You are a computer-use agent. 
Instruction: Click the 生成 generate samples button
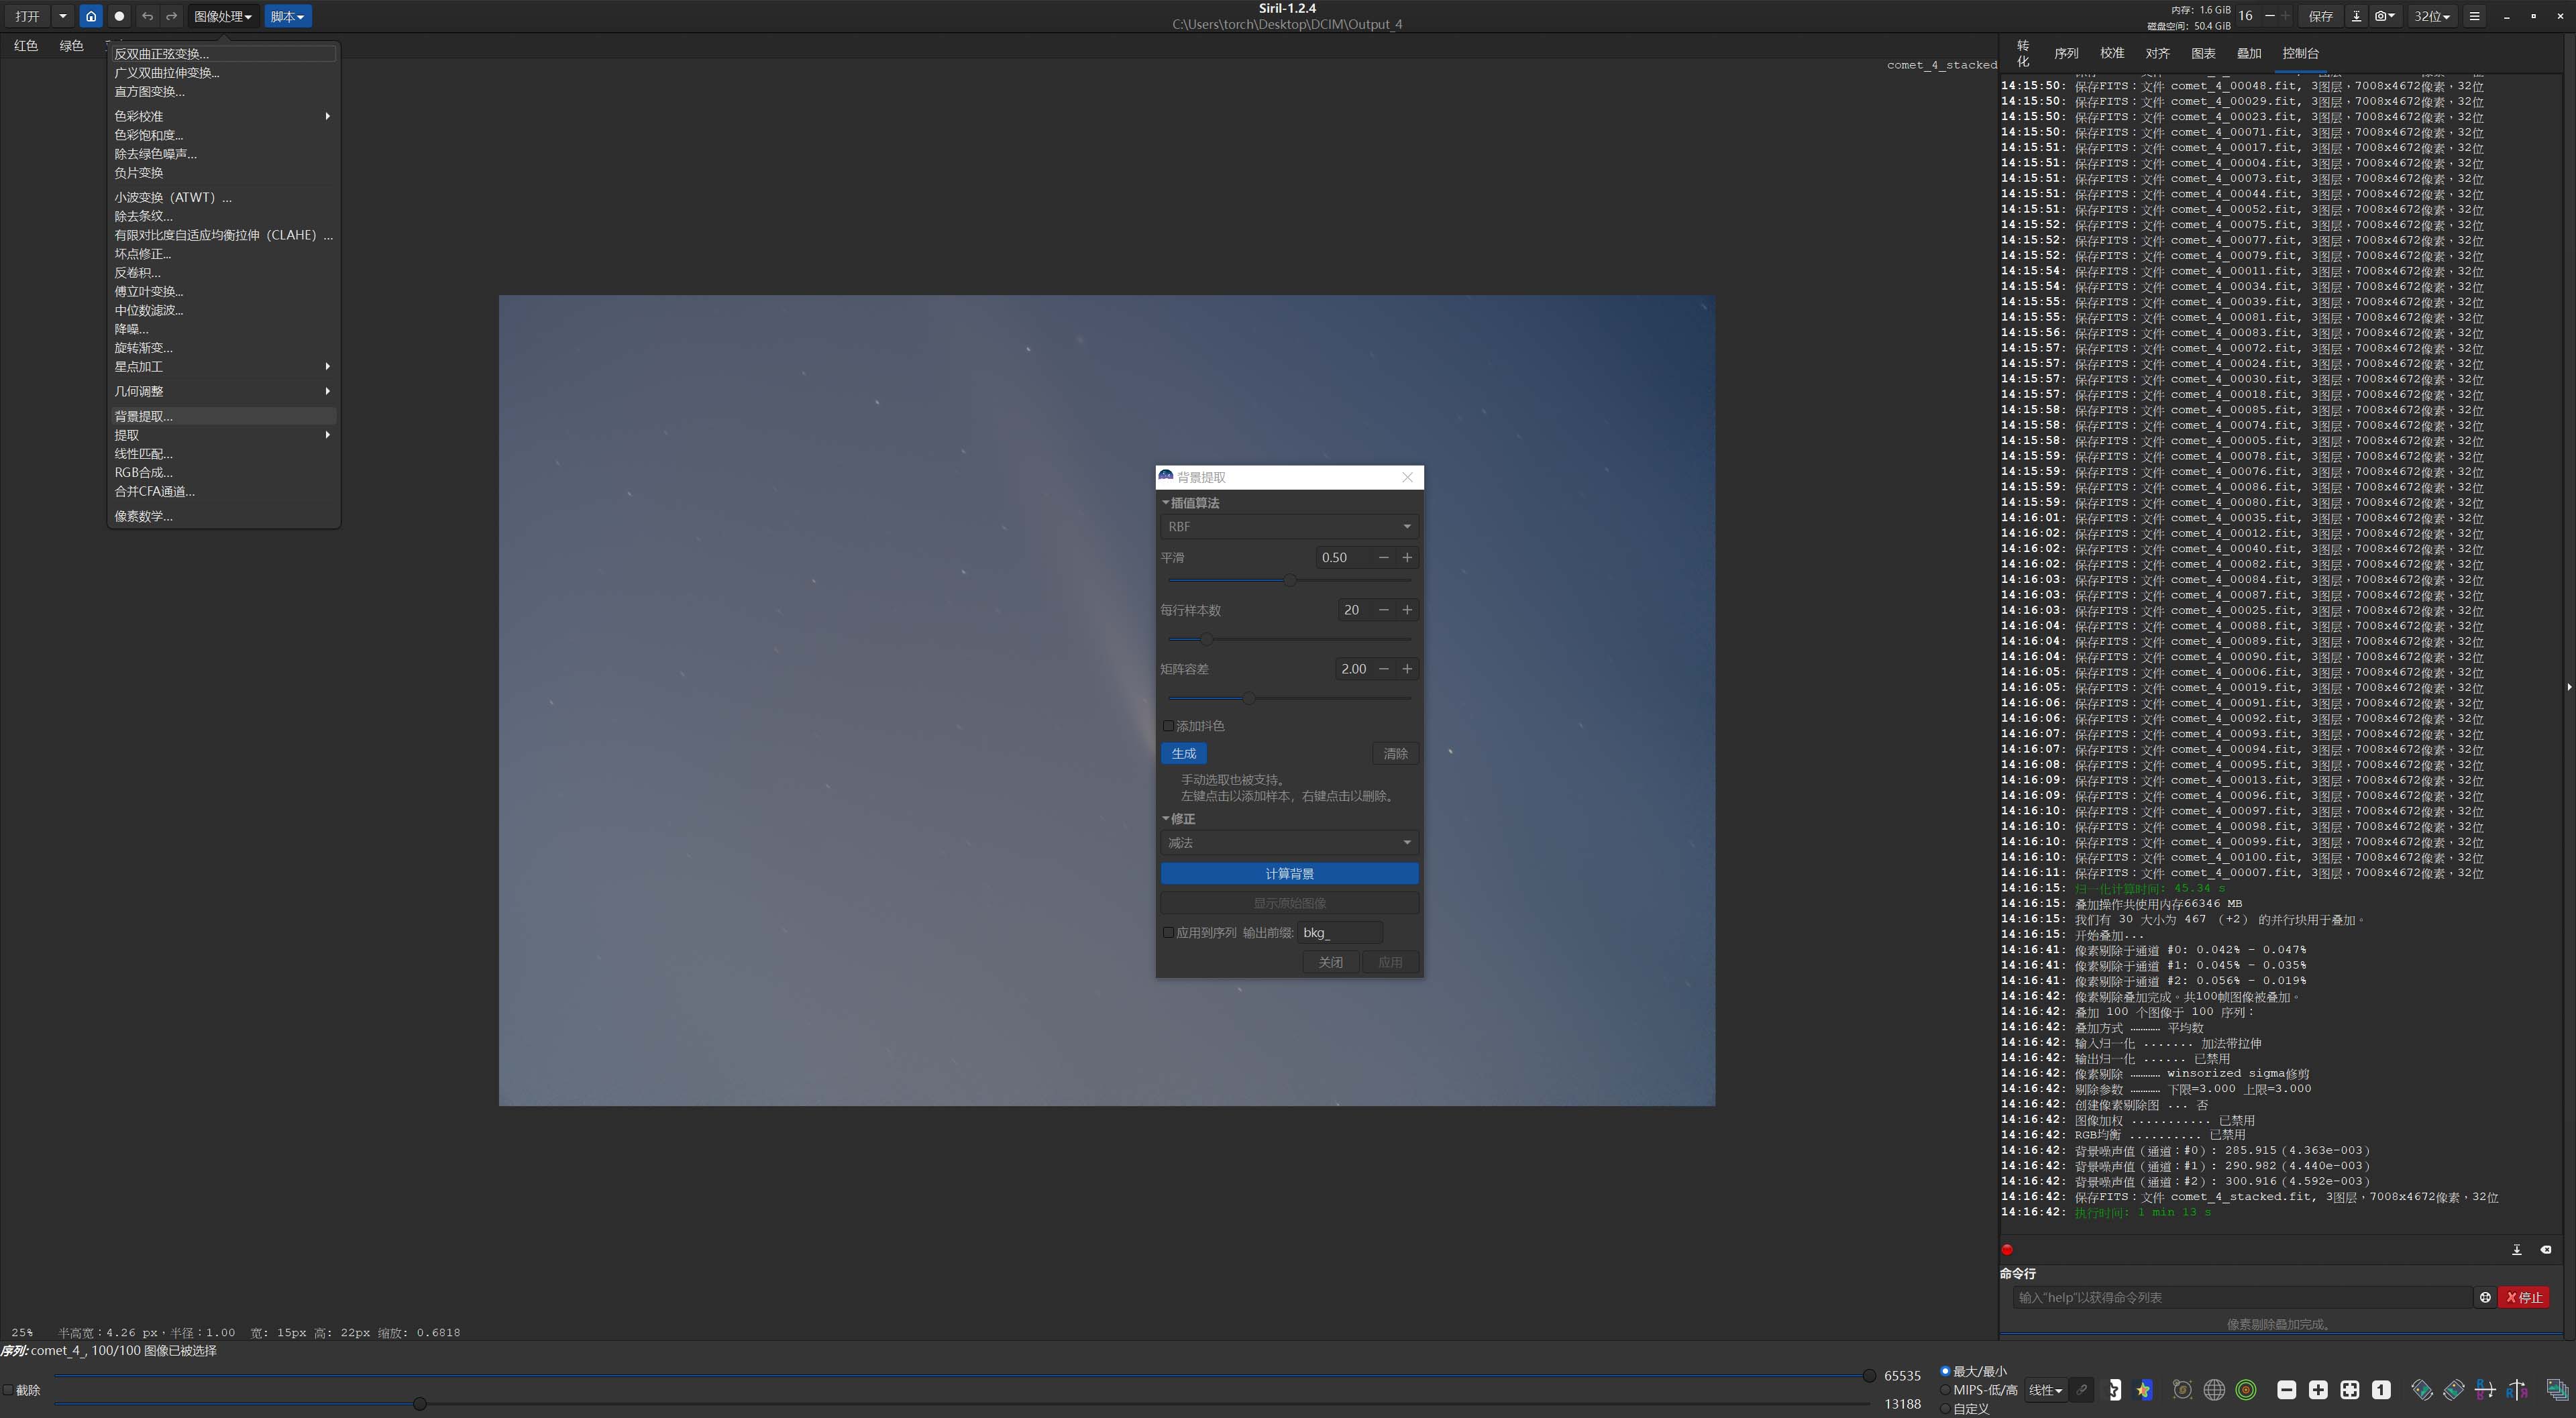click(1184, 754)
